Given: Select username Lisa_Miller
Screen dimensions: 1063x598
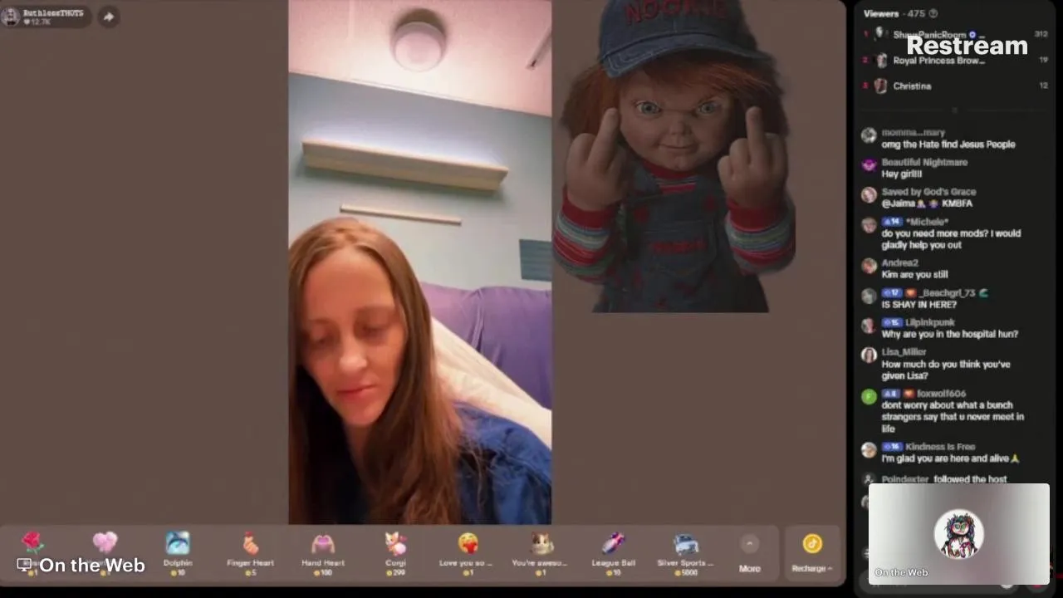Looking at the screenshot, I should (x=904, y=351).
